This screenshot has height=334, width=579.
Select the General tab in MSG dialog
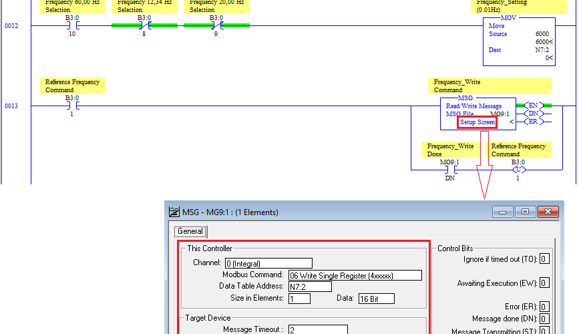click(x=190, y=231)
